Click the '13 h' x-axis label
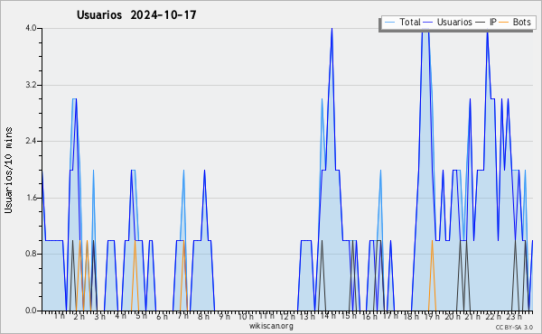This screenshot has width=542, height=334. click(307, 316)
